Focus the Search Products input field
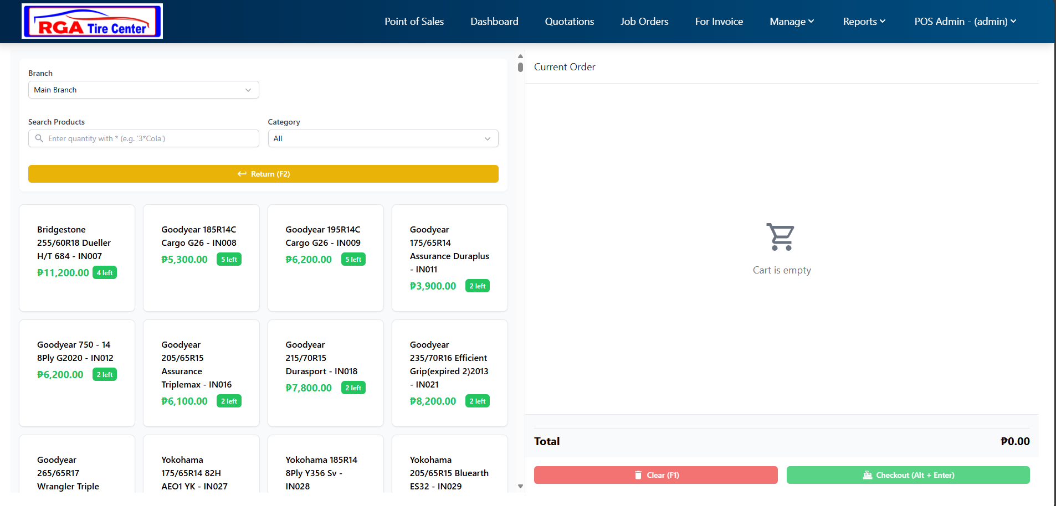Image resolution: width=1056 pixels, height=506 pixels. (x=150, y=138)
